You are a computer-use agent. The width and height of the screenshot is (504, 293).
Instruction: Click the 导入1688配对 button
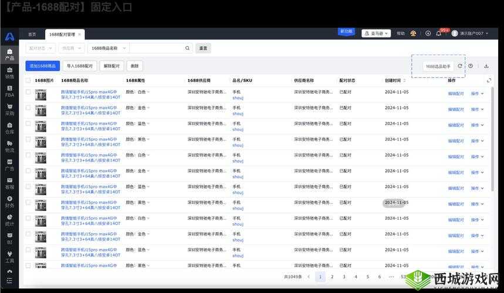[80, 66]
